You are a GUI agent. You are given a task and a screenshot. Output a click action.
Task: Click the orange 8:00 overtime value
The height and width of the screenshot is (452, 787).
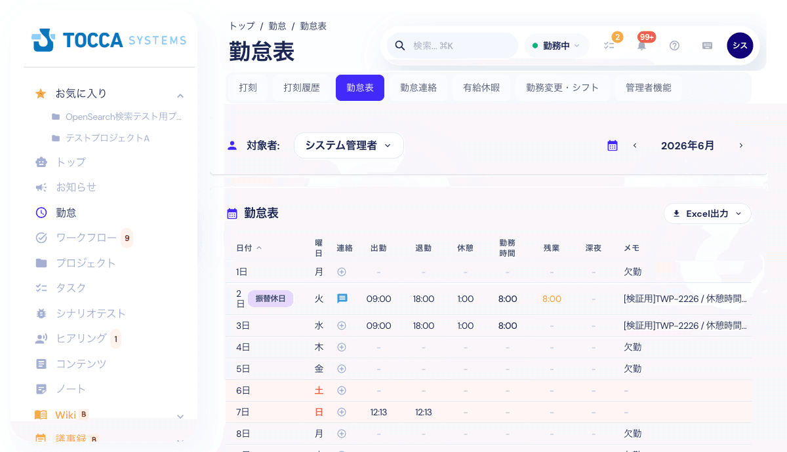pos(552,299)
